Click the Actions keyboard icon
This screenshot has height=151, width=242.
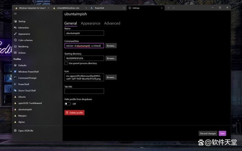point(15,53)
